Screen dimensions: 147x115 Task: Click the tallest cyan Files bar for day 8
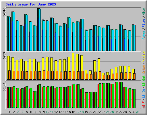[40, 30]
